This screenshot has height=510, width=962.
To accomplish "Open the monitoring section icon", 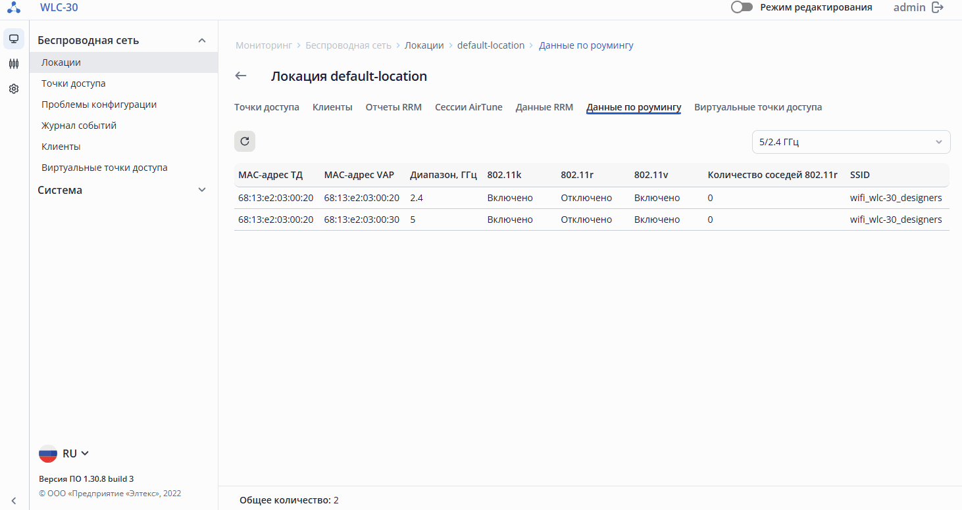I will click(x=14, y=39).
